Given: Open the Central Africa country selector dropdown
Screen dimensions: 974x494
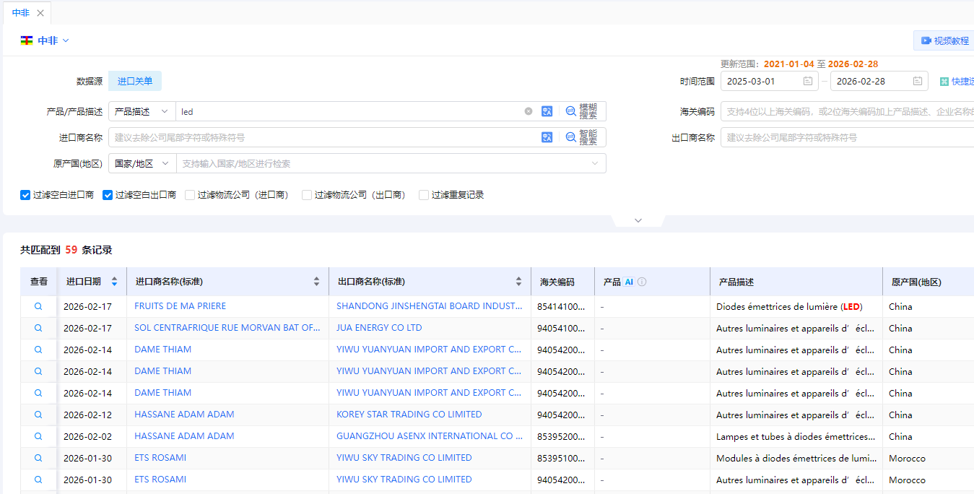Looking at the screenshot, I should point(45,40).
